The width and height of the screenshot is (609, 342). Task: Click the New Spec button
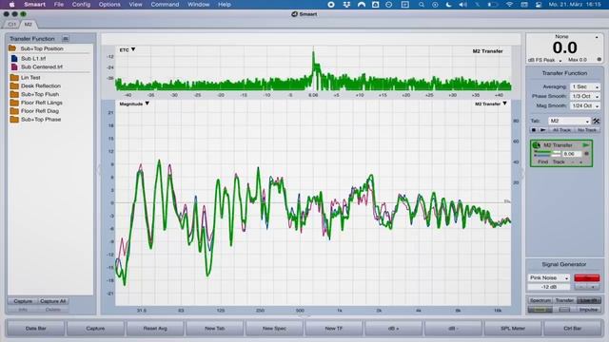274,329
